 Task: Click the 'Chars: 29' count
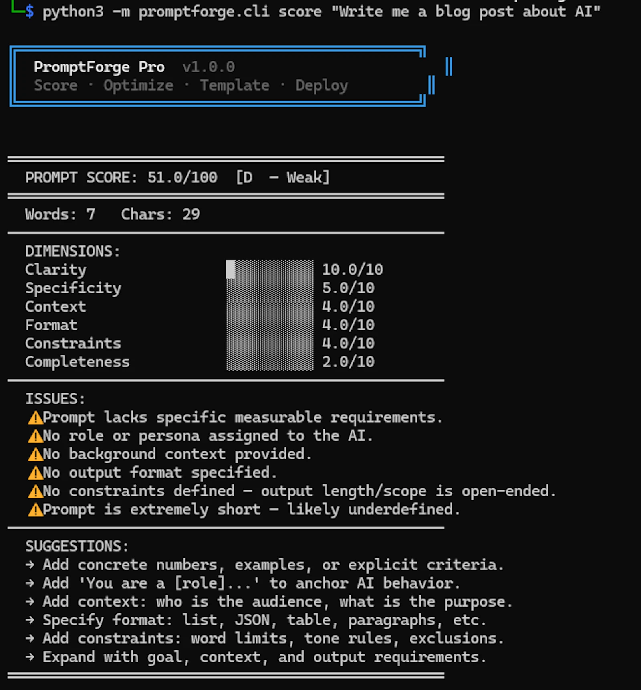(x=160, y=214)
